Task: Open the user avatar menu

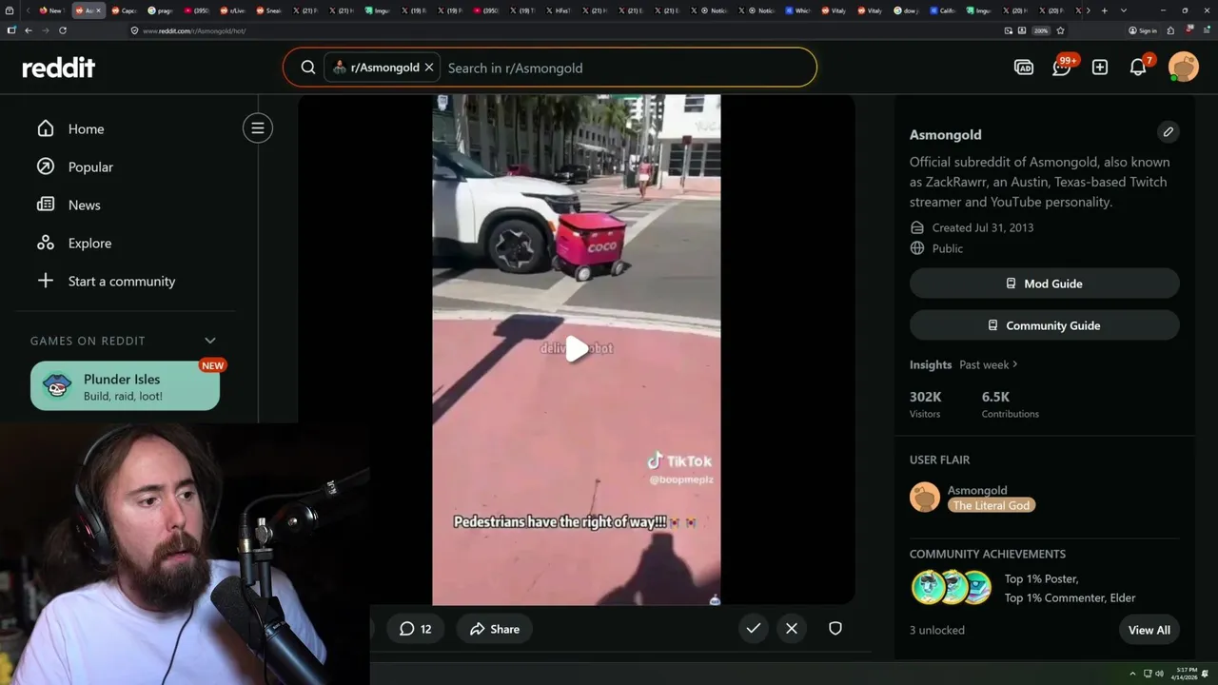Action: (1184, 68)
